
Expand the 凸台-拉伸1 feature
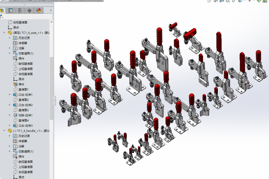pos(10,94)
